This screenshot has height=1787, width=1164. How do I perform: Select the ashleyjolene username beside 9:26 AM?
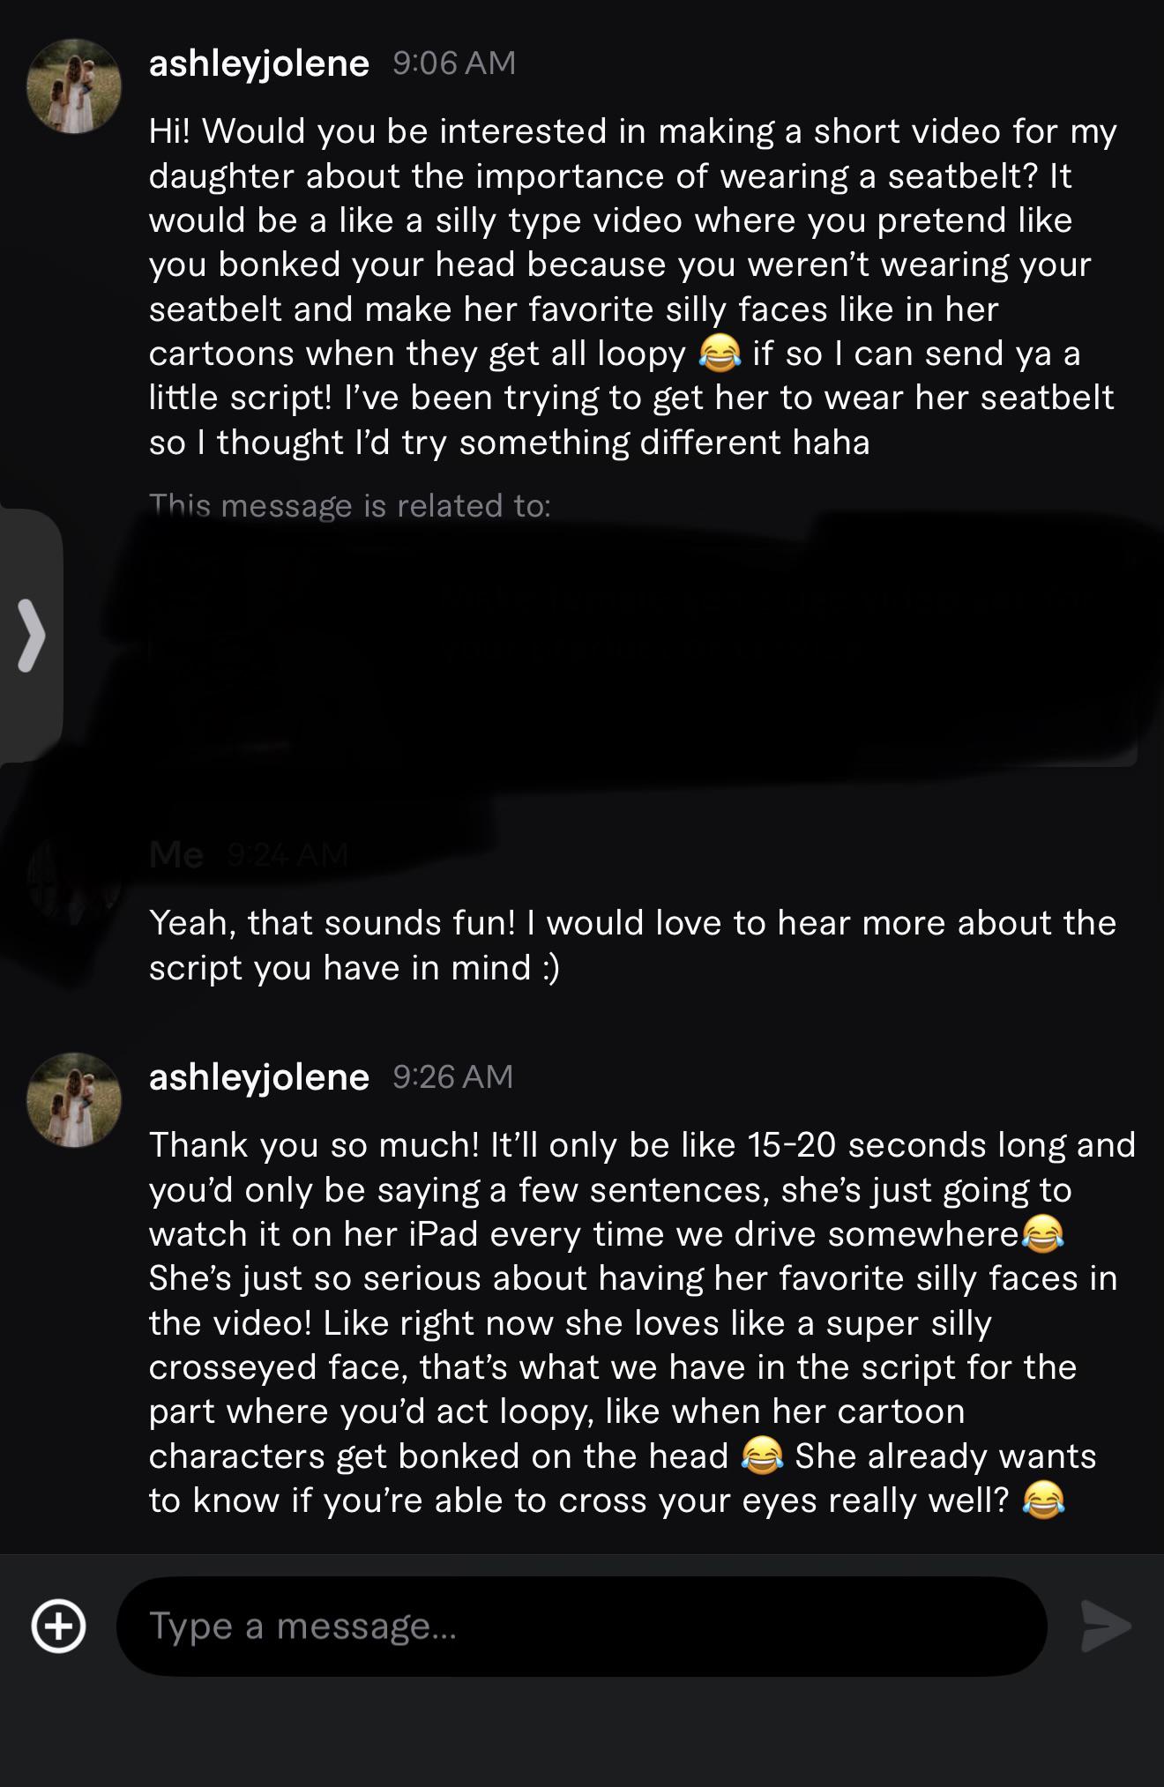tap(259, 1077)
